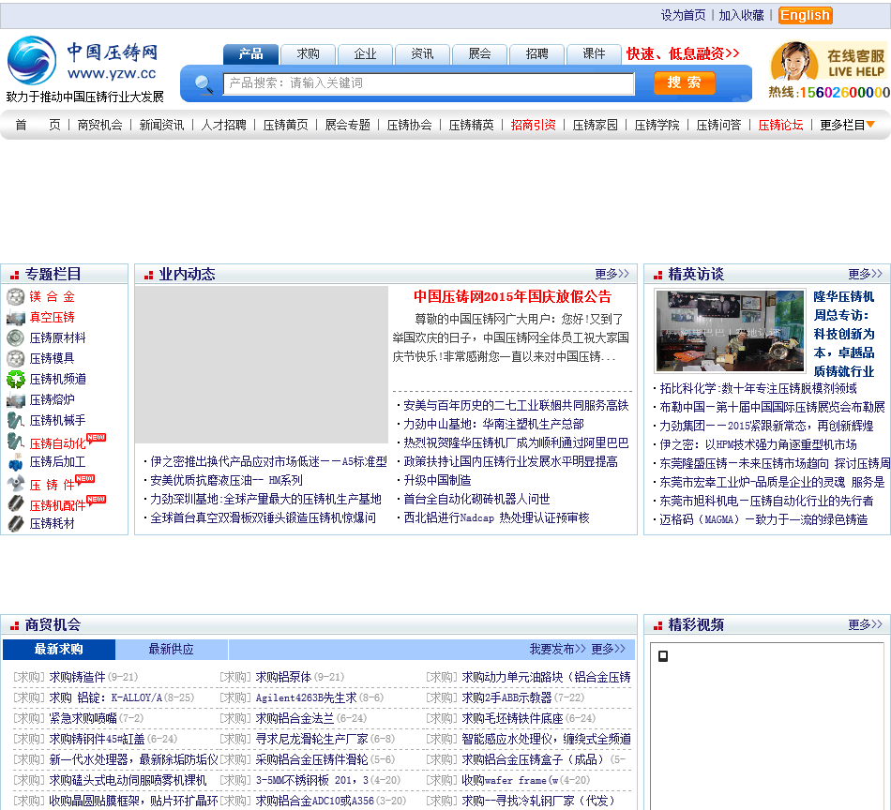891x810 pixels.
Task: Click the online customer service avatar
Action: coord(793,61)
